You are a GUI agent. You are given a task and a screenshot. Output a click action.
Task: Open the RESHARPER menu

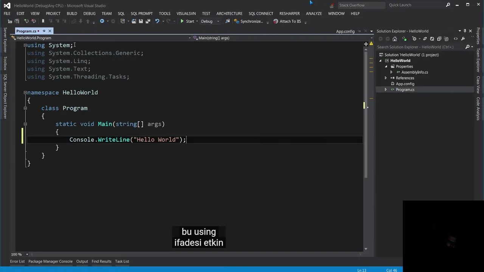point(290,13)
